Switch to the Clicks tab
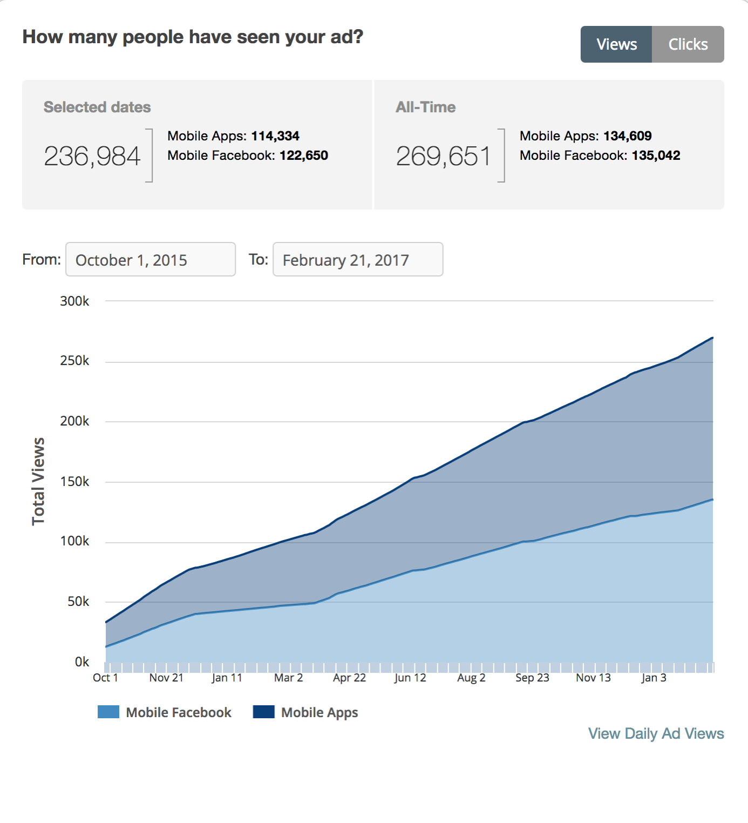Image resolution: width=748 pixels, height=823 pixels. [688, 44]
